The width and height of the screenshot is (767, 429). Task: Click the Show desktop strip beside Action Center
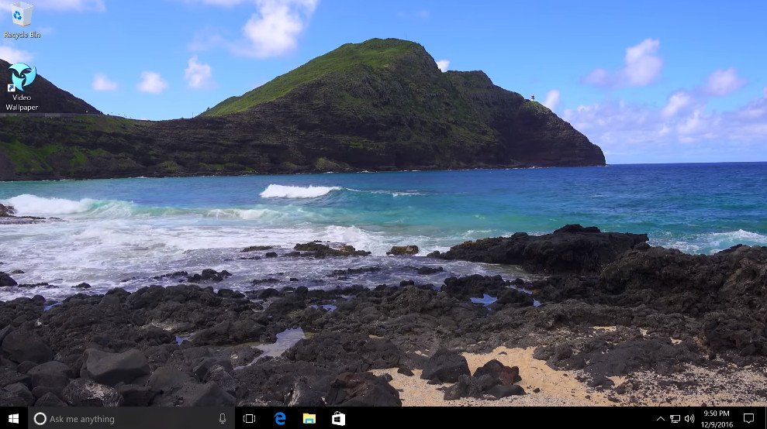tap(765, 418)
